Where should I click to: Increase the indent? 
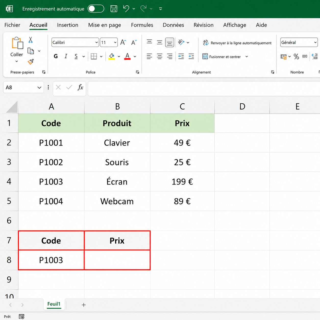(x=191, y=56)
